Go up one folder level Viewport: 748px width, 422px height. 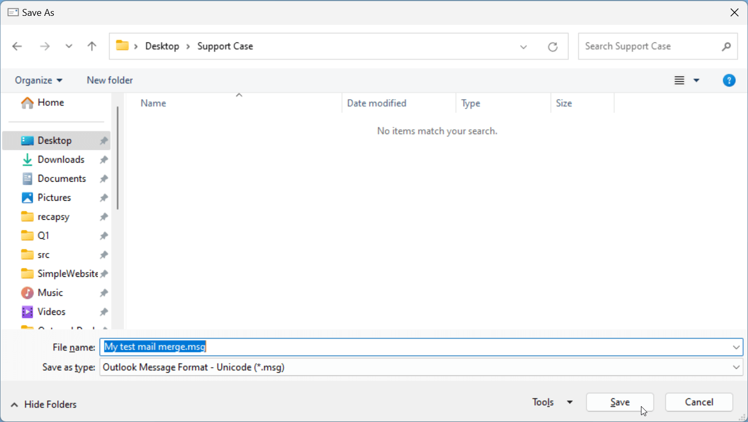pos(92,46)
